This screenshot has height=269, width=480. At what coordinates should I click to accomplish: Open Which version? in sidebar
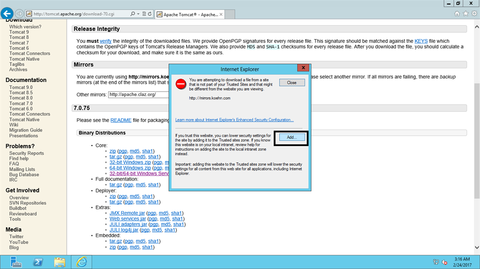[x=25, y=27]
